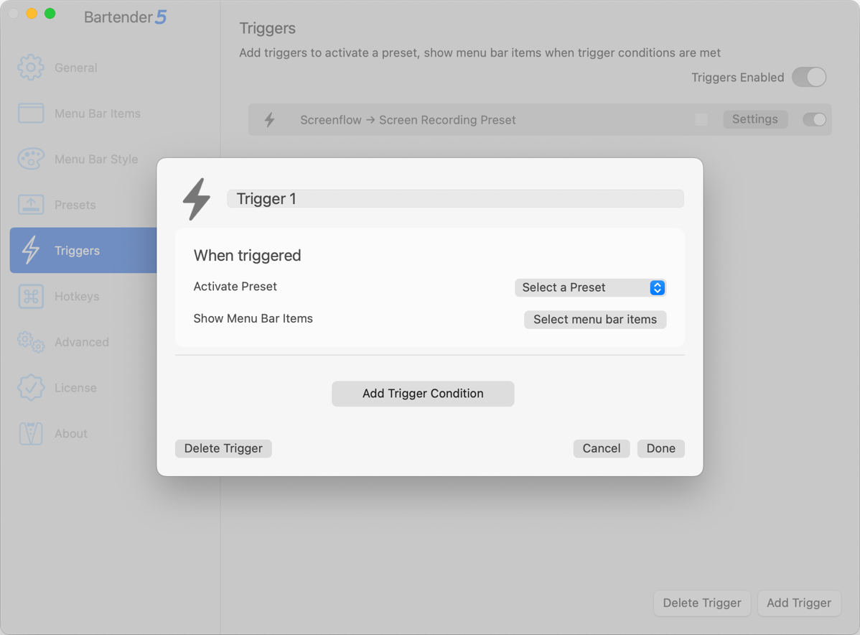Select the Triggers item in the sidebar
The image size is (860, 635).
pyautogui.click(x=77, y=251)
